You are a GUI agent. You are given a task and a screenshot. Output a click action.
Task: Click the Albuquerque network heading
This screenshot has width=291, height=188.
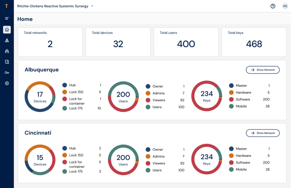click(x=41, y=70)
